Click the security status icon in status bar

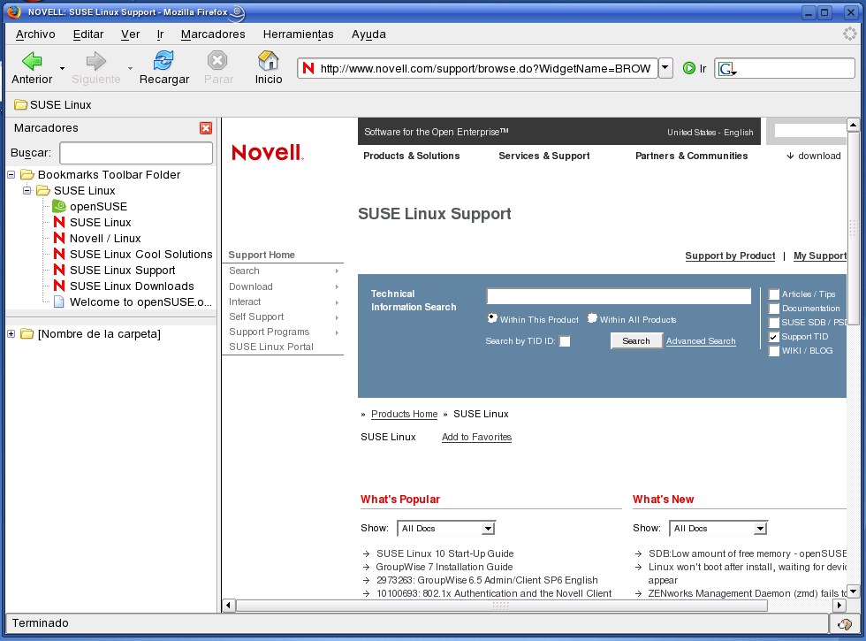[x=845, y=624]
